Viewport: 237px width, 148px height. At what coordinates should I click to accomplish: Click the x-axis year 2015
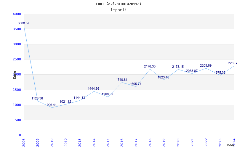tap(108, 142)
